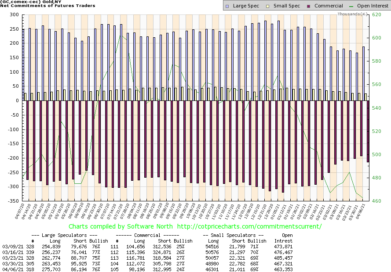
Task: Click the Open Interest green line marker
Action: pos(351,6)
